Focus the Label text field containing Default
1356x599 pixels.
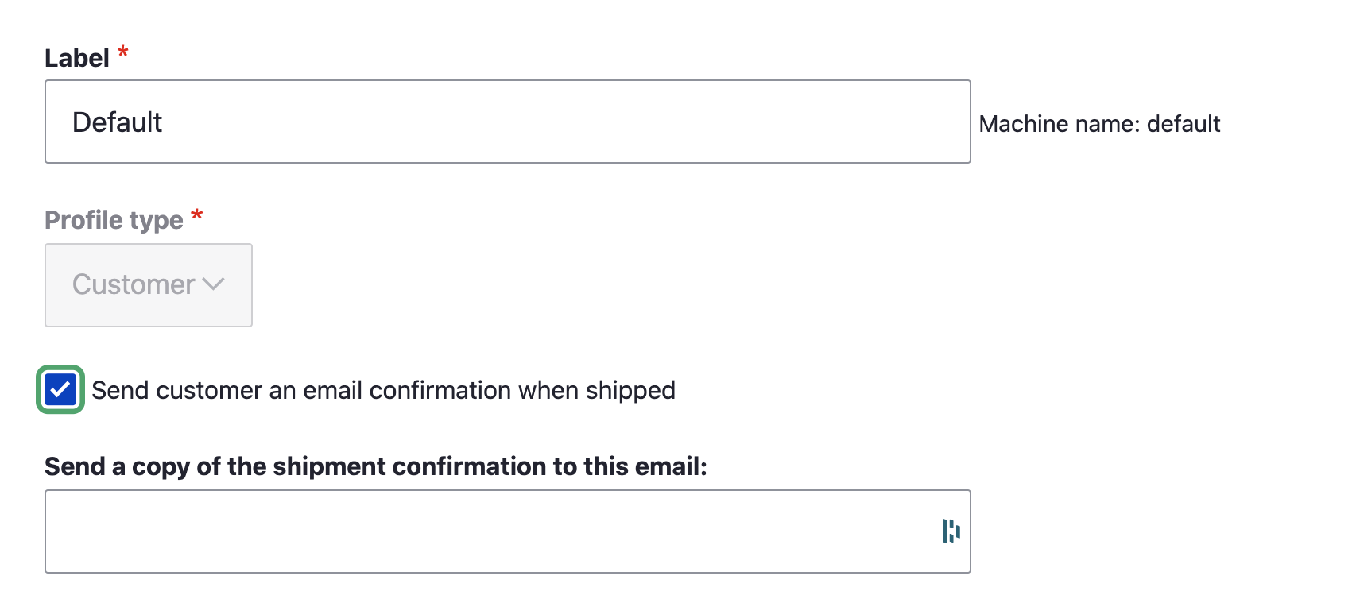pyautogui.click(x=508, y=122)
